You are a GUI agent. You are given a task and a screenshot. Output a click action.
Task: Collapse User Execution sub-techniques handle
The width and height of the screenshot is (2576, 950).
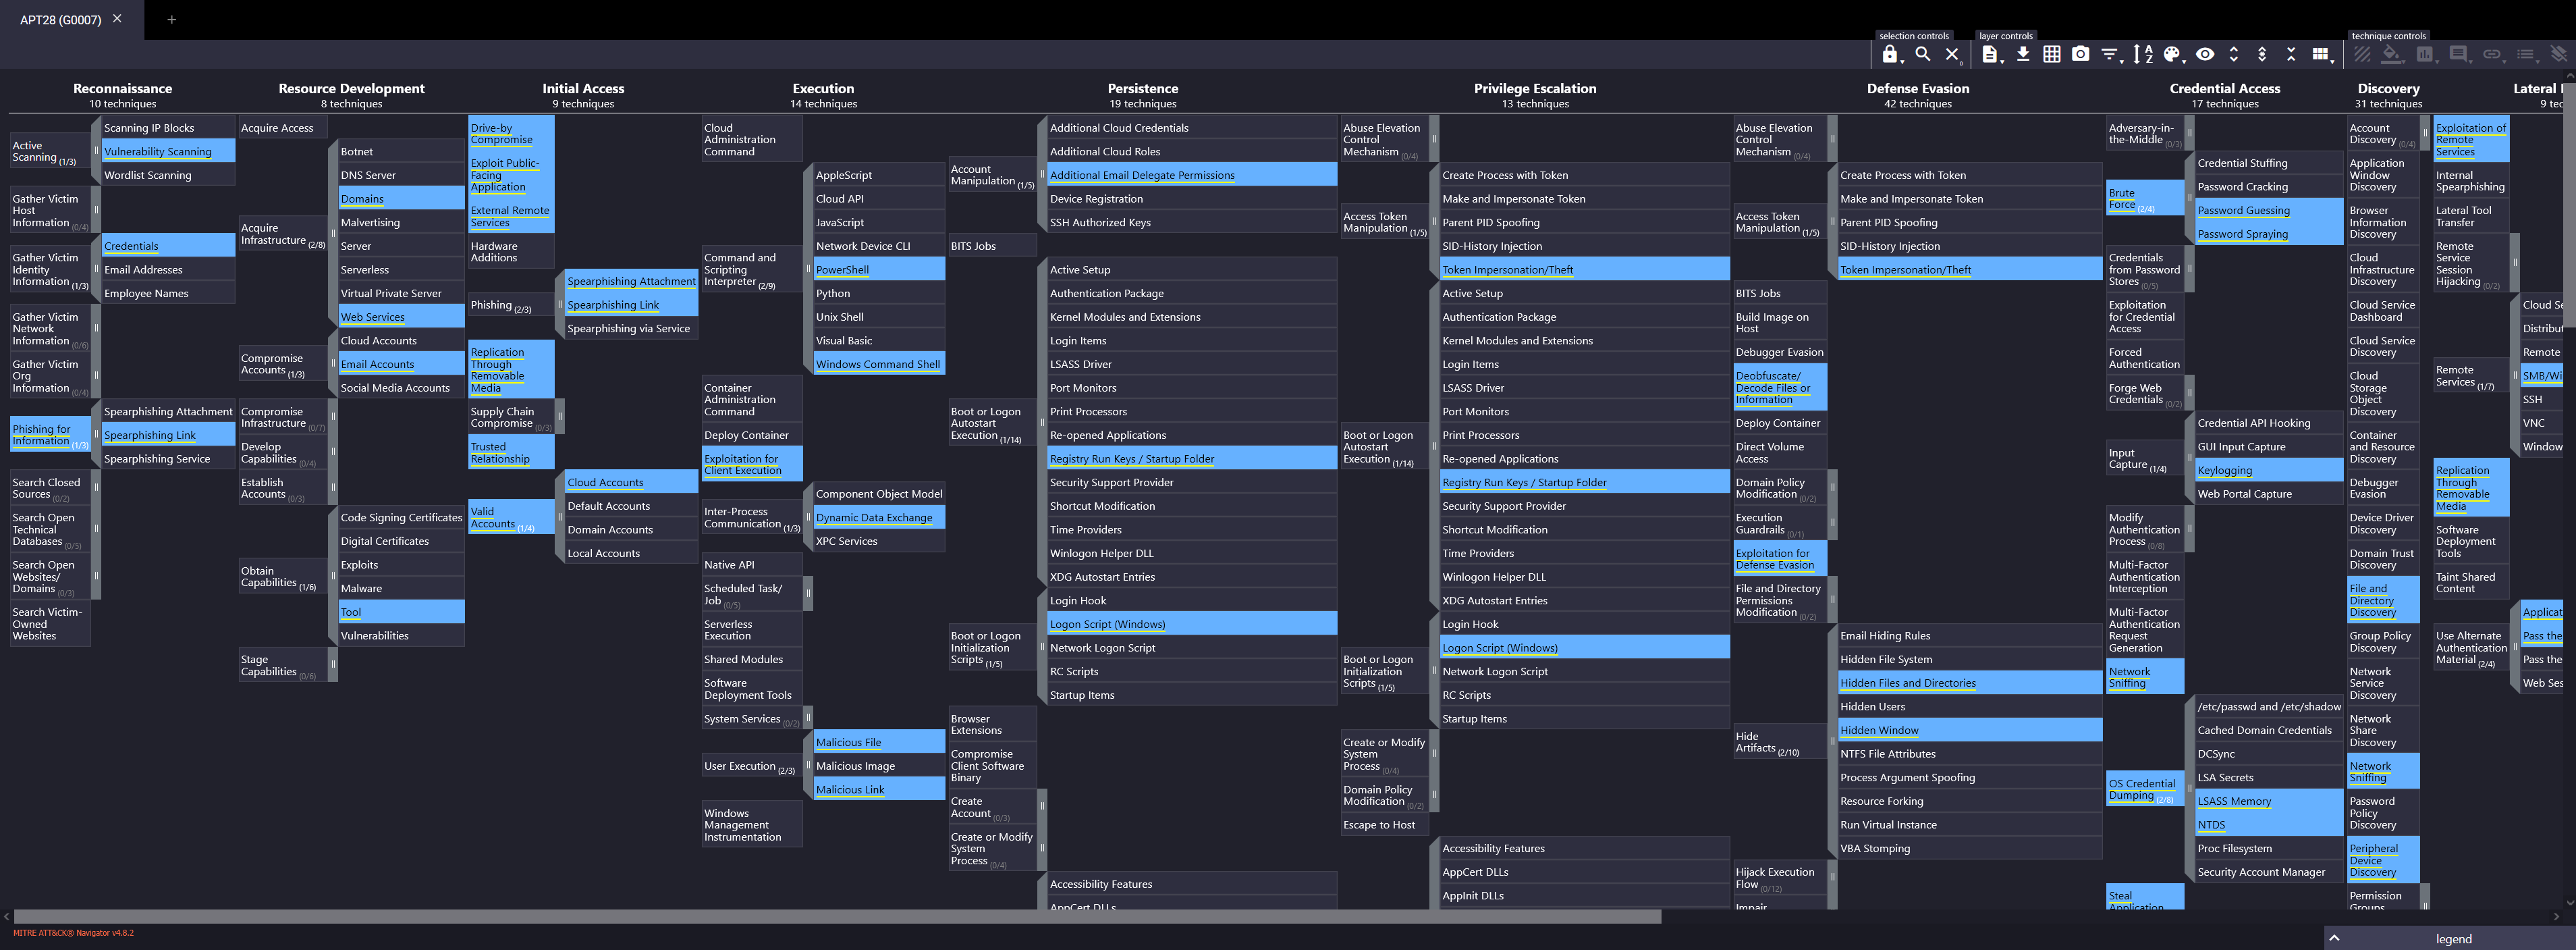(808, 766)
